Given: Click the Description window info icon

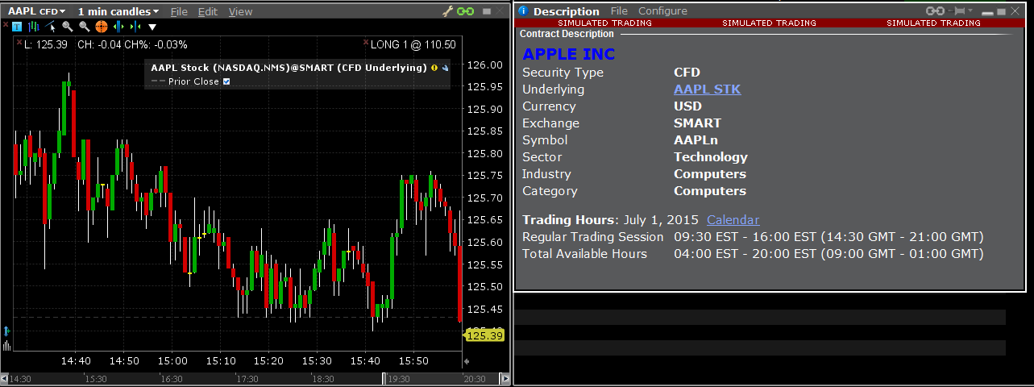Looking at the screenshot, I should (x=522, y=10).
